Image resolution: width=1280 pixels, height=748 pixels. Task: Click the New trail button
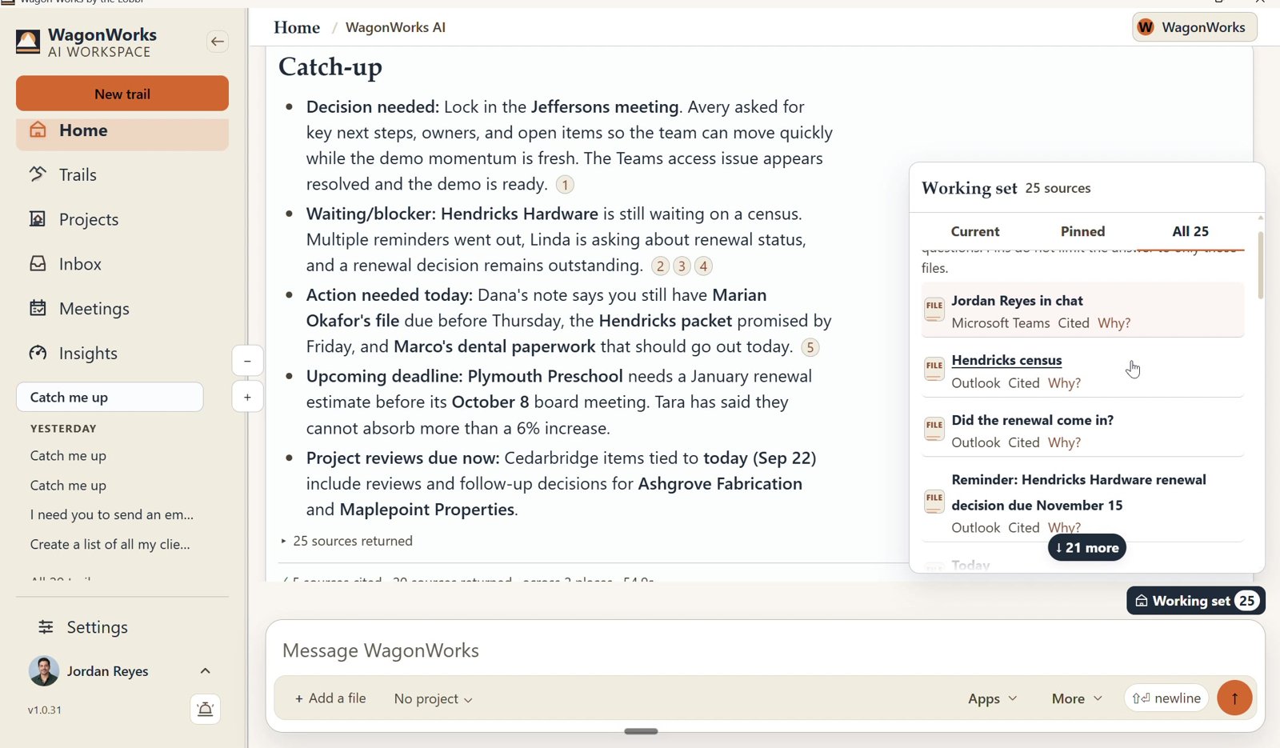(122, 94)
